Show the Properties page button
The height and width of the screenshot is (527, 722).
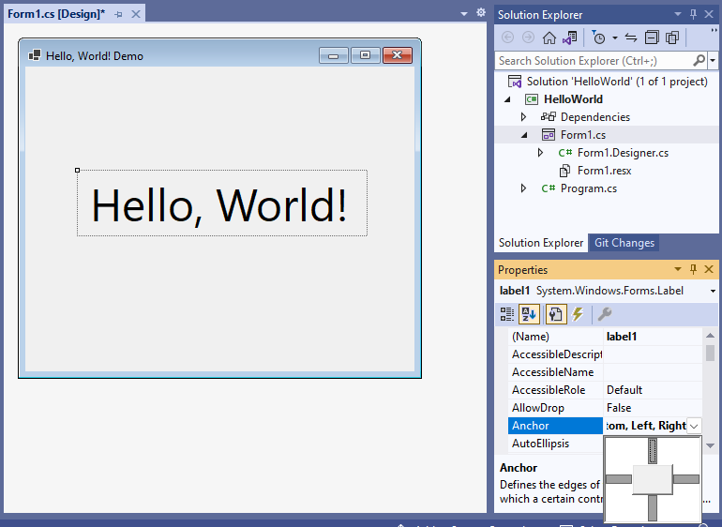click(x=555, y=314)
